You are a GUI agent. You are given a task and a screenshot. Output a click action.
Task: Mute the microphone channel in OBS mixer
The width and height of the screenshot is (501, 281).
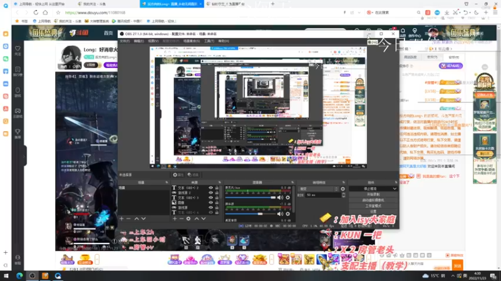click(280, 197)
